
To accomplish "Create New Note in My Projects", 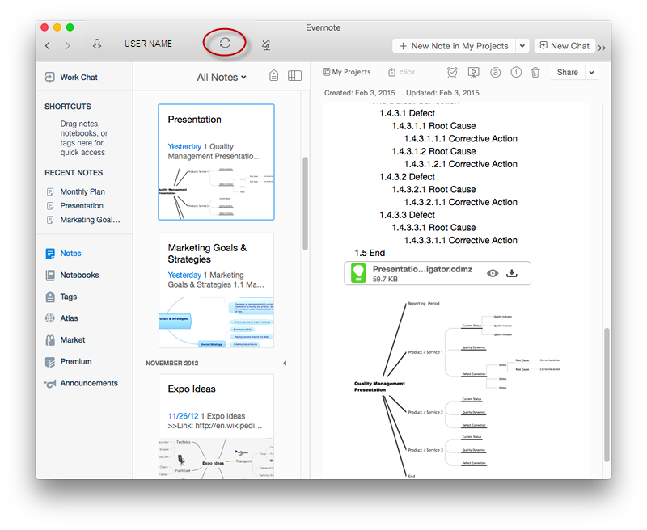I will tap(454, 46).
